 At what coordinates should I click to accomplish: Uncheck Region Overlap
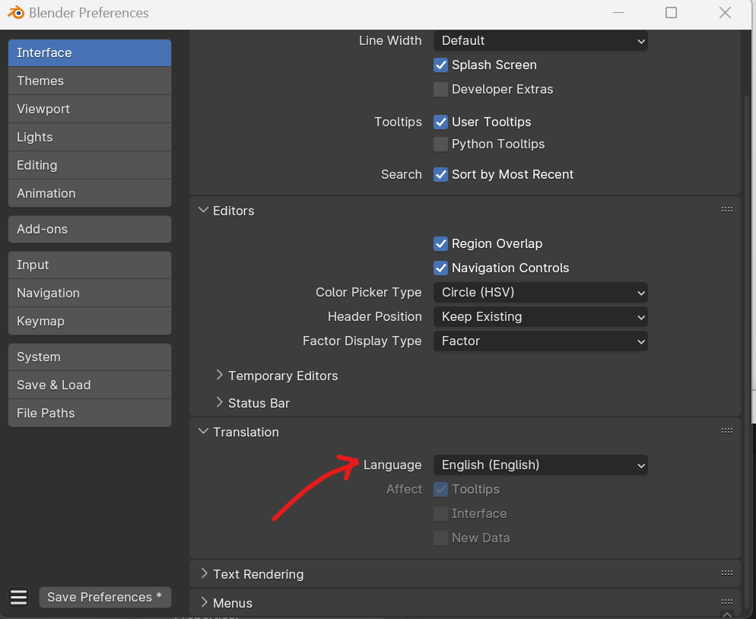(440, 244)
